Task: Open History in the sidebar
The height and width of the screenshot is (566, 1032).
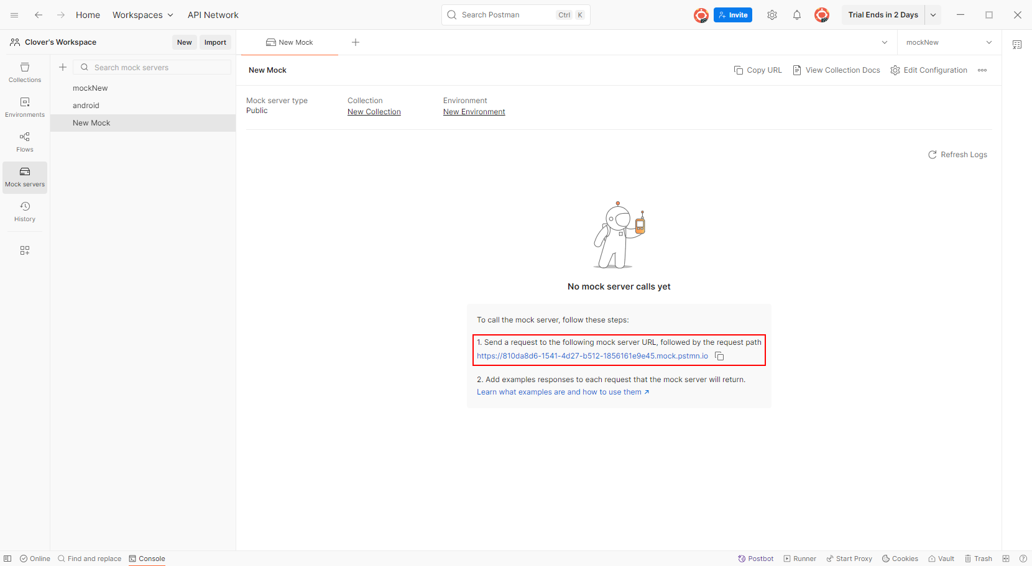Action: pyautogui.click(x=25, y=212)
